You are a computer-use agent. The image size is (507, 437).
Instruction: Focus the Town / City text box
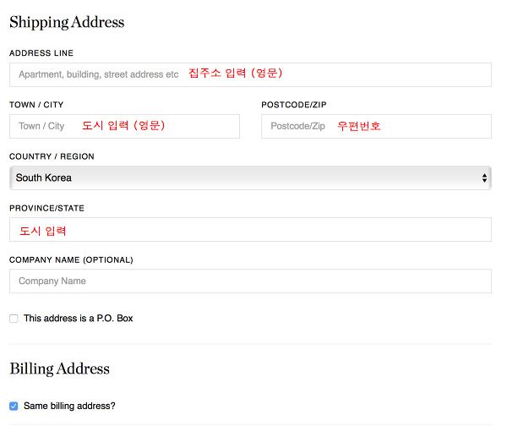(124, 126)
